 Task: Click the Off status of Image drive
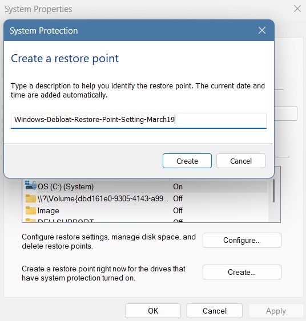178,210
